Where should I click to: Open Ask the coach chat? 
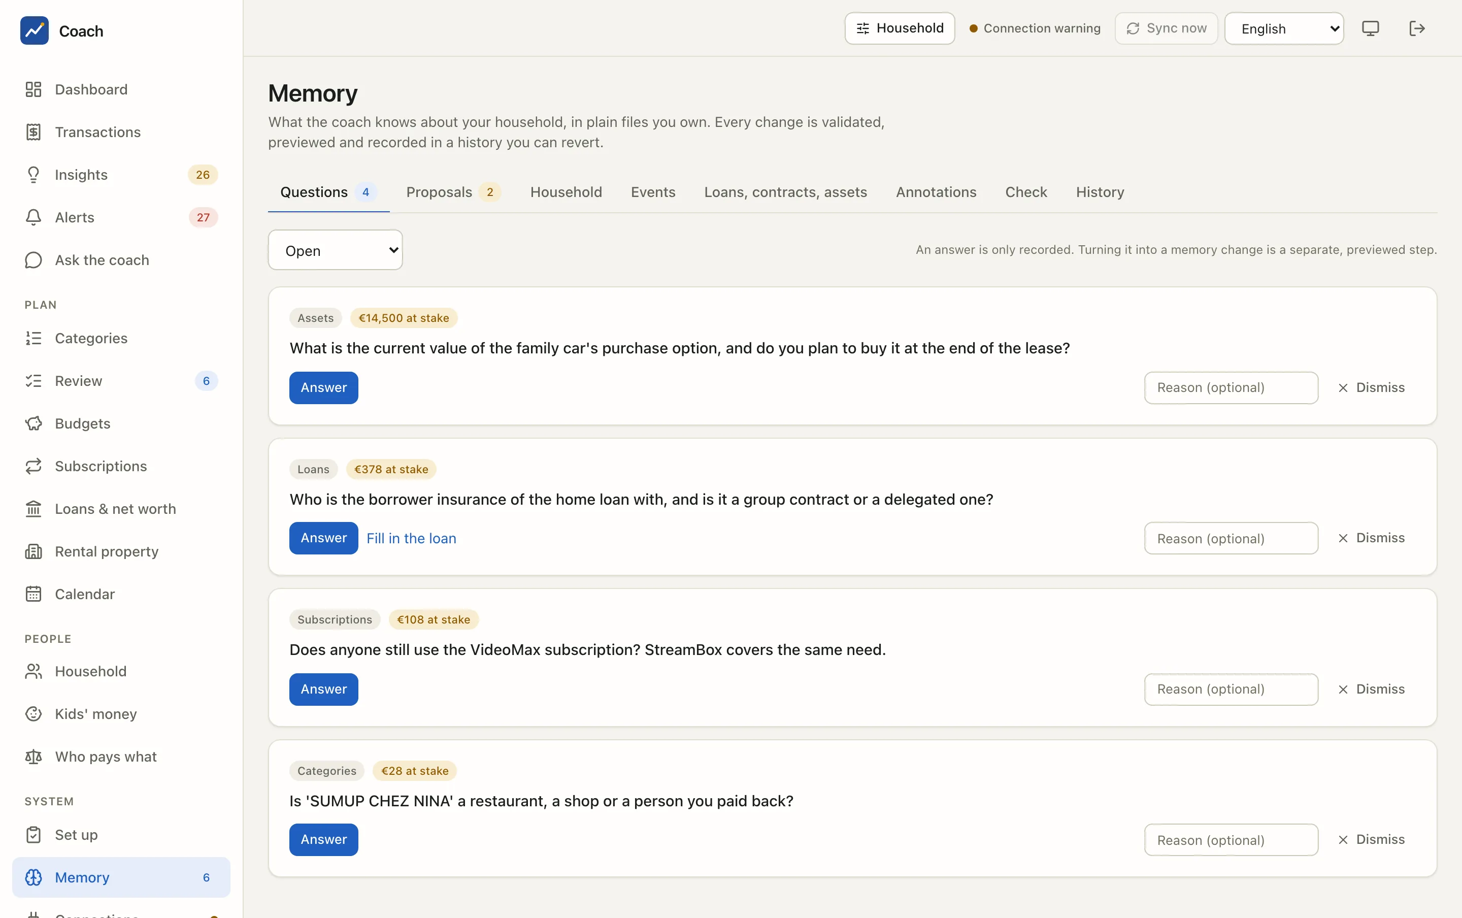(x=121, y=260)
